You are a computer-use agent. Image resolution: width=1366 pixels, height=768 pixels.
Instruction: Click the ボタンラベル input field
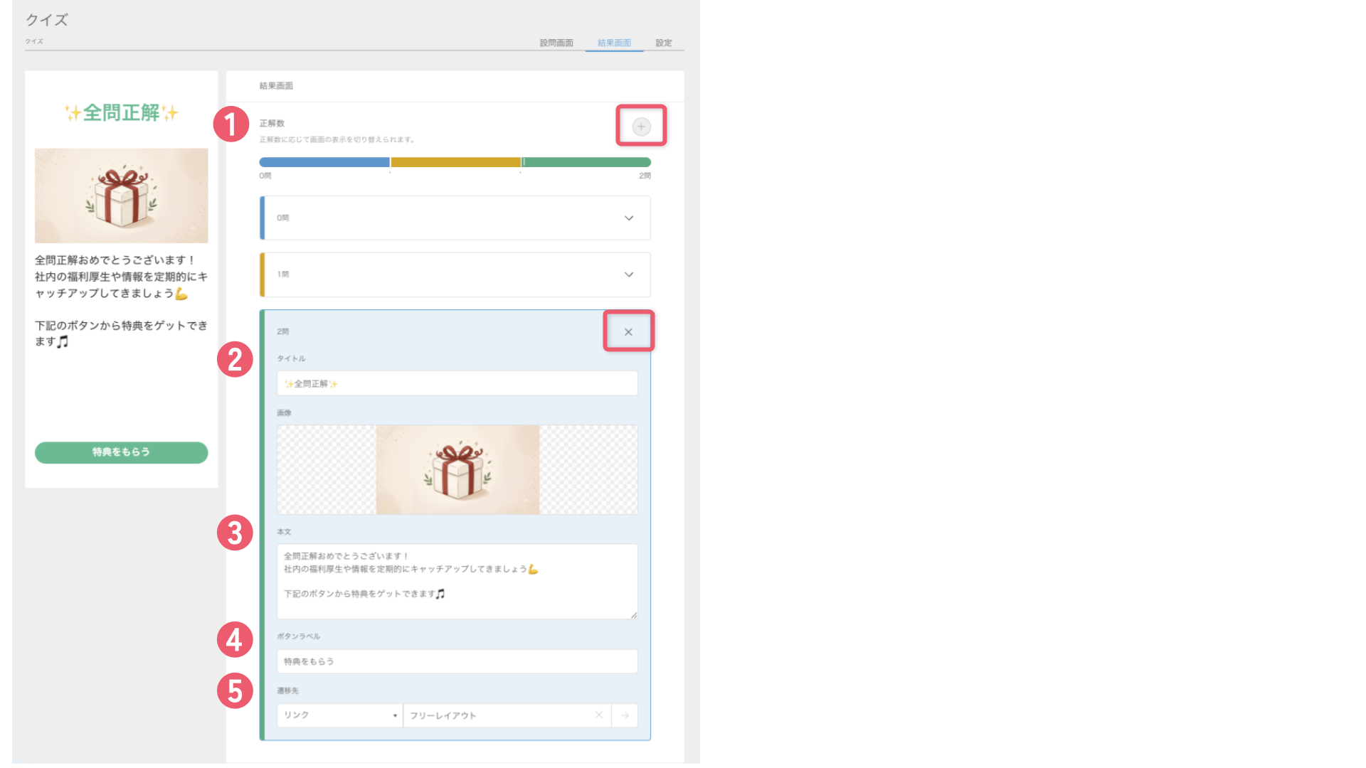457,661
